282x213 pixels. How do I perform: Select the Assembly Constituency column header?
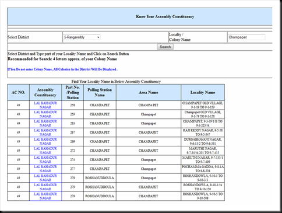[45, 92]
